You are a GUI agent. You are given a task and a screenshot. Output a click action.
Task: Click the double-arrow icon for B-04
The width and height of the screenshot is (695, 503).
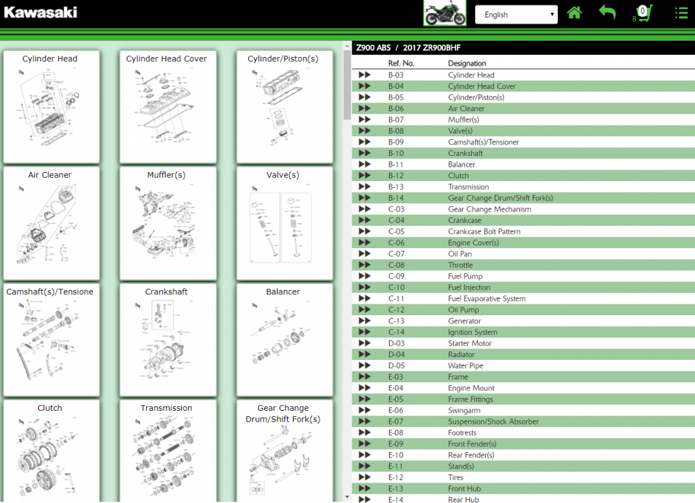[364, 86]
